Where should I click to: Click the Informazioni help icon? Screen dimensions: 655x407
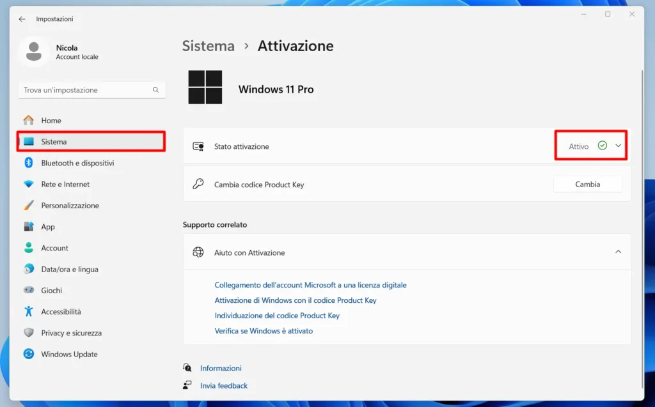click(x=187, y=368)
